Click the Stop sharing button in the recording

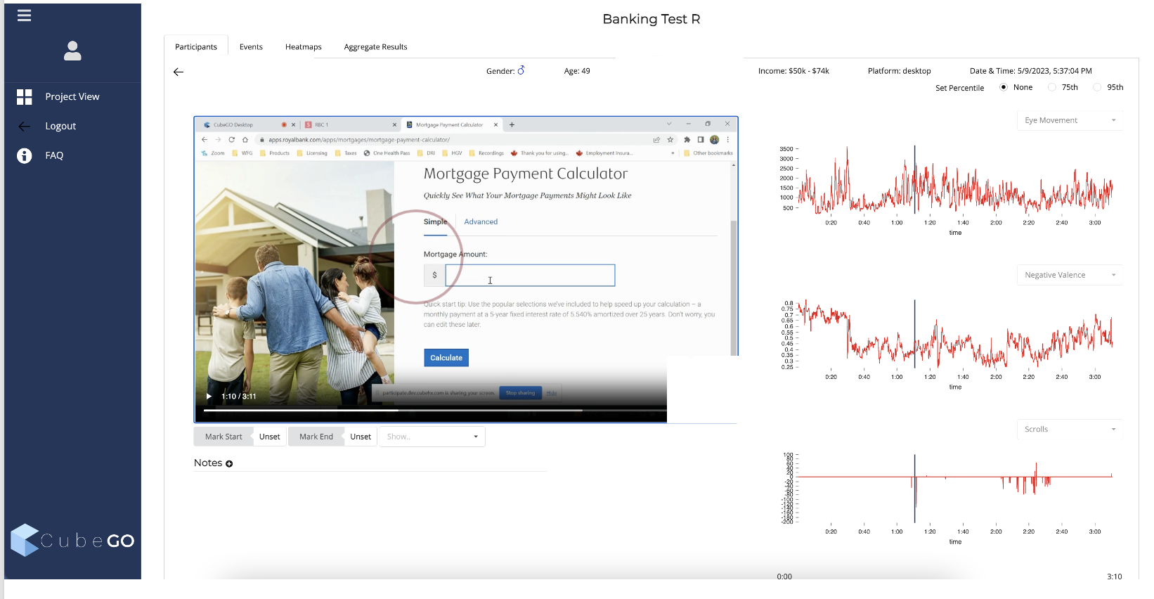[520, 393]
